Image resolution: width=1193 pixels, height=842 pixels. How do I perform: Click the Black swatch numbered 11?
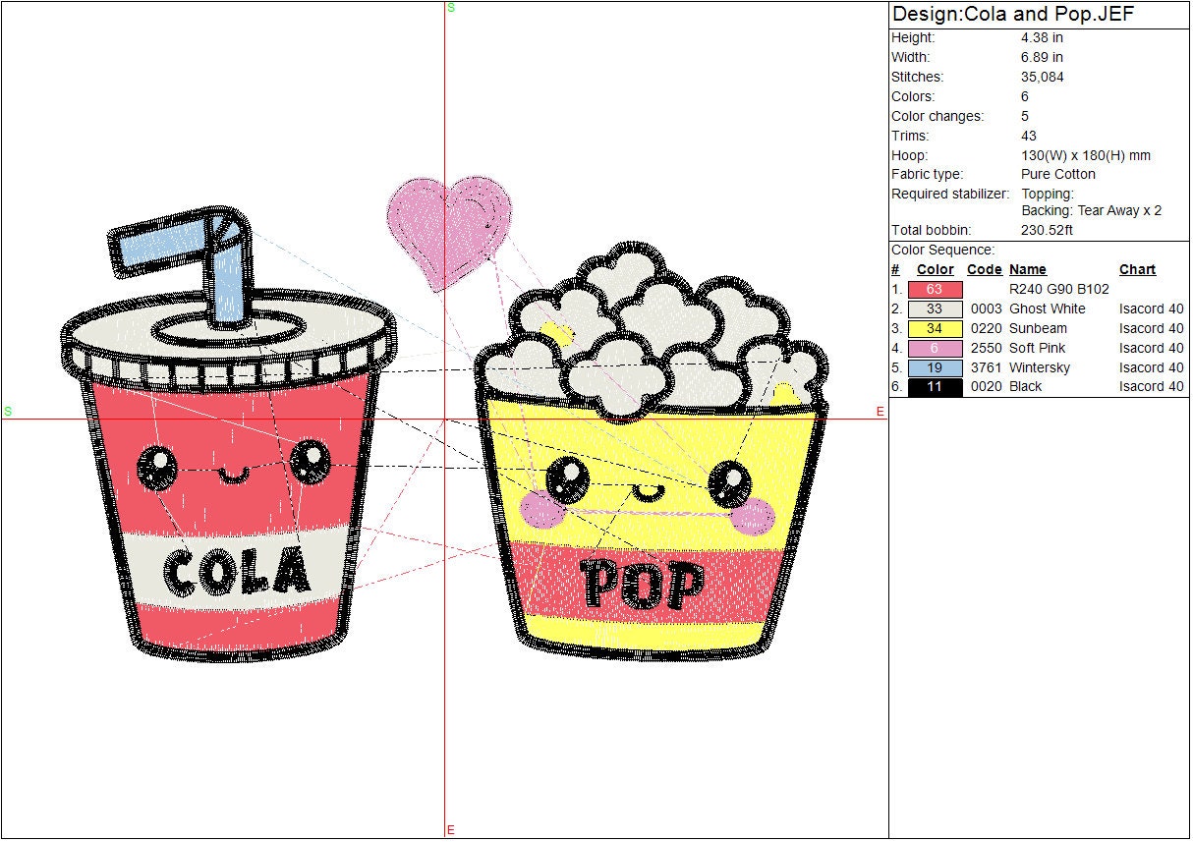(935, 387)
